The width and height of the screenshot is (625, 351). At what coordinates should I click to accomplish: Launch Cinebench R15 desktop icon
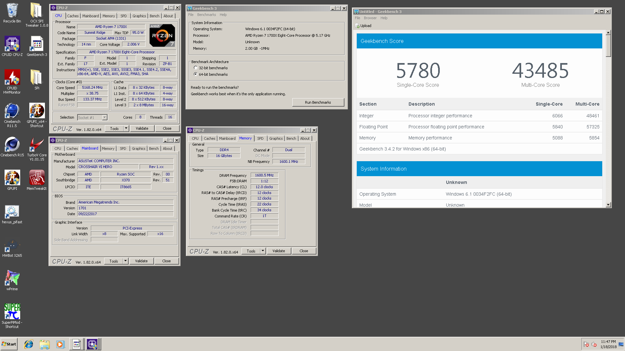pos(12,147)
